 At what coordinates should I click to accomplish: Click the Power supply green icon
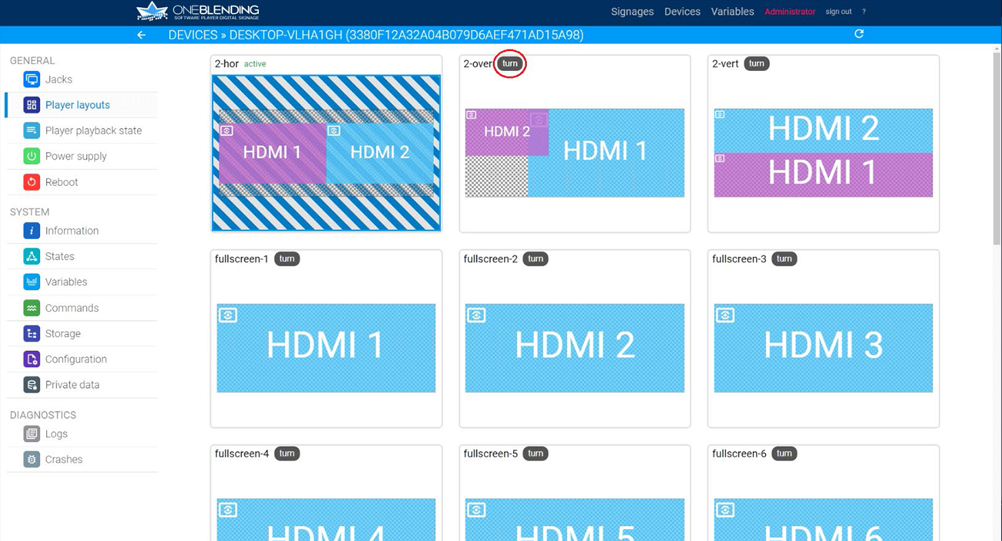coord(32,156)
